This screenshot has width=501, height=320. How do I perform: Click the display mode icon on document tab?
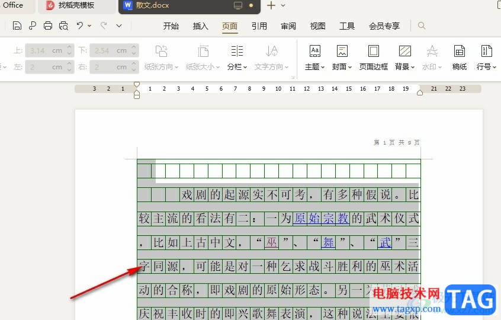(238, 5)
